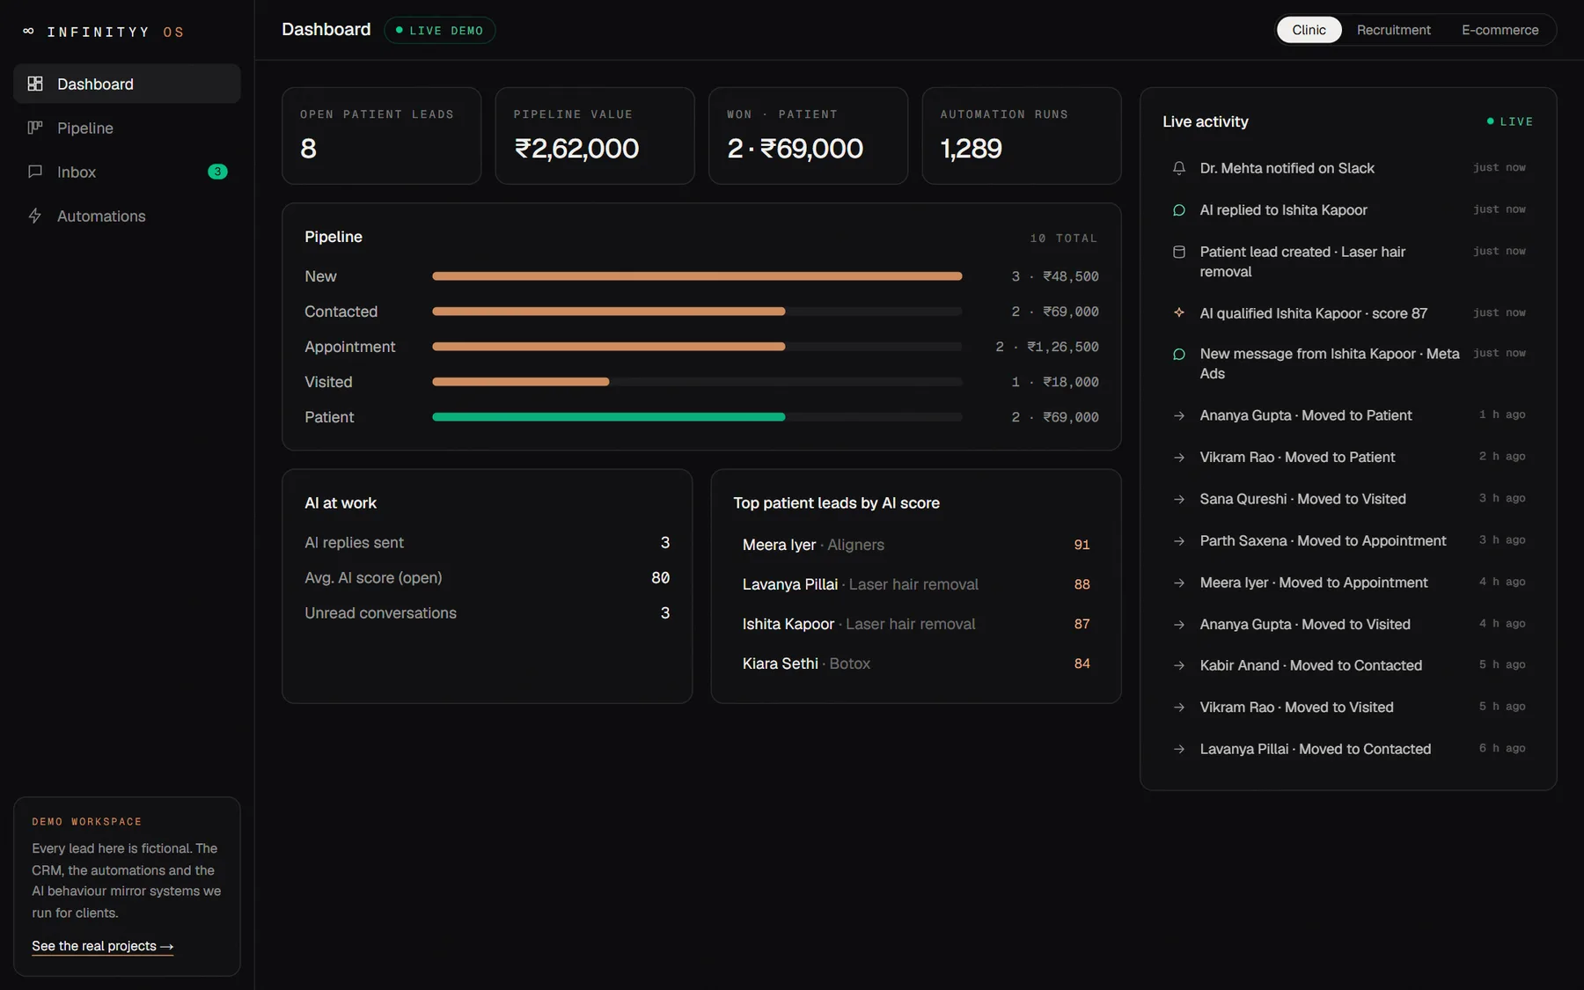Screen dimensions: 1584x990
Task: Switch to the E-commerce workspace tab
Action: pyautogui.click(x=1500, y=30)
